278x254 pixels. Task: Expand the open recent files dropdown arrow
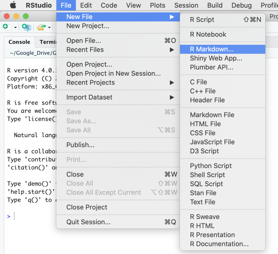(49, 27)
